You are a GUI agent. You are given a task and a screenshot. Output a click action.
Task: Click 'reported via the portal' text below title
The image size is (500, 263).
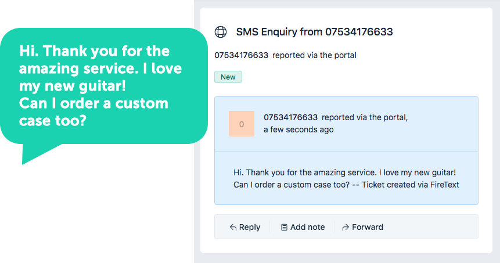coord(314,55)
